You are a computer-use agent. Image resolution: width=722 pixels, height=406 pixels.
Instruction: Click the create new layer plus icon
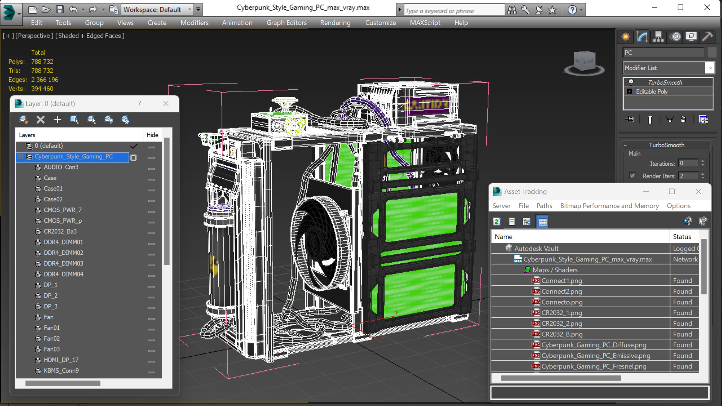tap(57, 119)
